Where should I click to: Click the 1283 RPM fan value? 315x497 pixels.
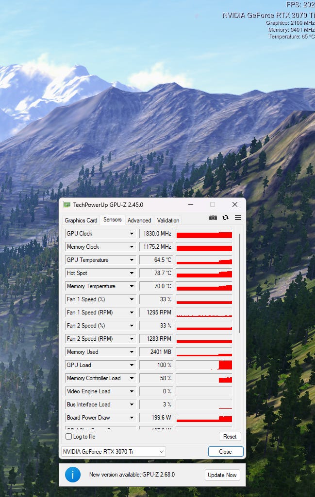click(x=156, y=339)
